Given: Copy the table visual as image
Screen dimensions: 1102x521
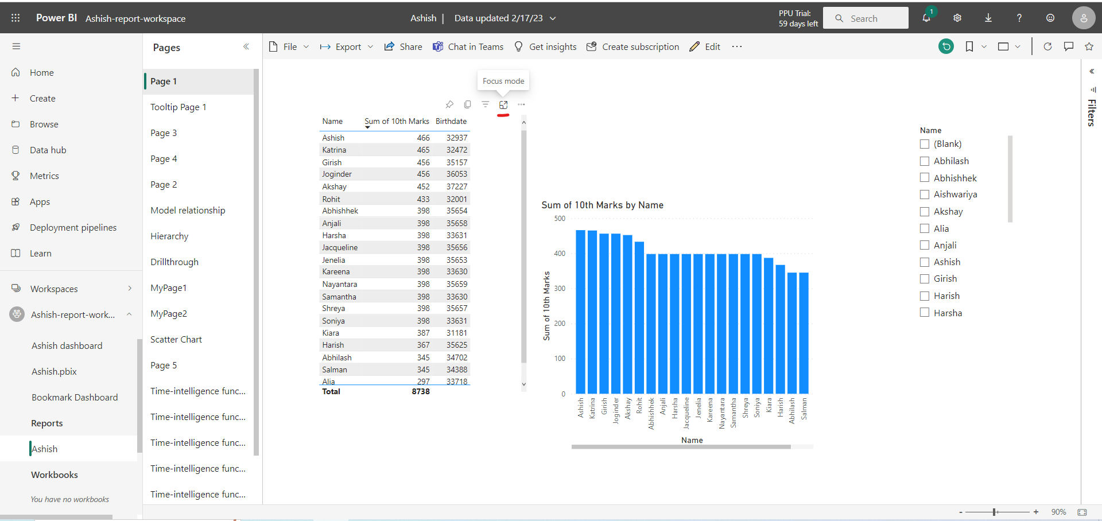Looking at the screenshot, I should click(x=468, y=104).
